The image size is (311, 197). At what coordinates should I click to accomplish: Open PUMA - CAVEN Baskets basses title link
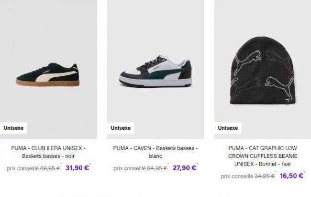pos(155,152)
